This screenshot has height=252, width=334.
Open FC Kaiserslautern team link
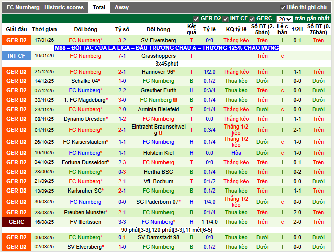click(x=85, y=142)
